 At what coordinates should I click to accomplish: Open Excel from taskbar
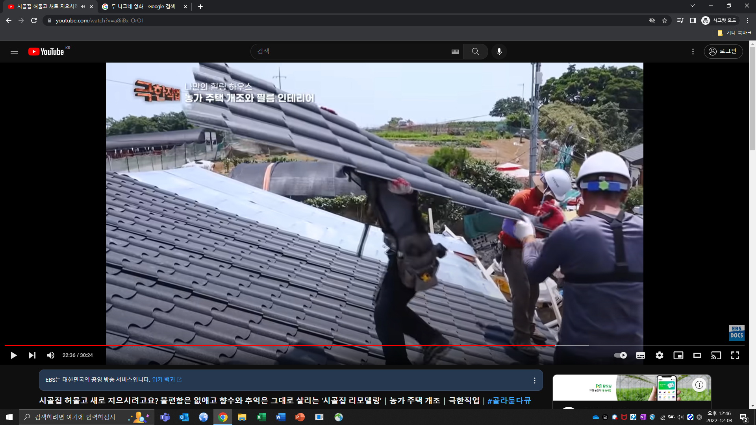tap(261, 417)
